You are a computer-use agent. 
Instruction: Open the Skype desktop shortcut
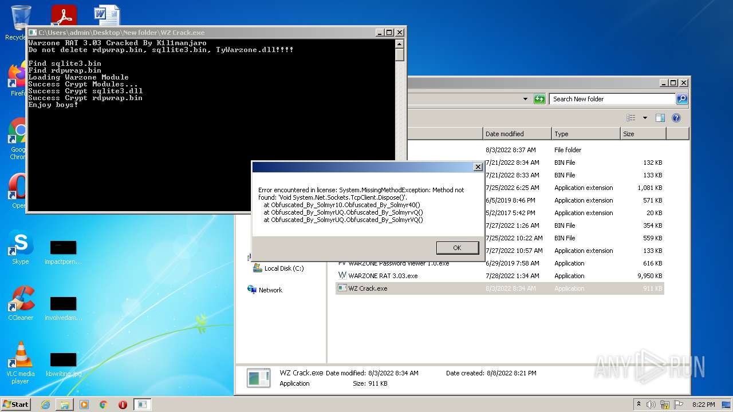pyautogui.click(x=21, y=248)
